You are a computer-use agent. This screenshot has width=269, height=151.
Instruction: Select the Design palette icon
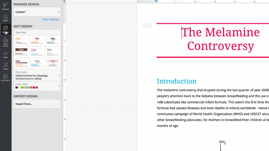(6, 29)
